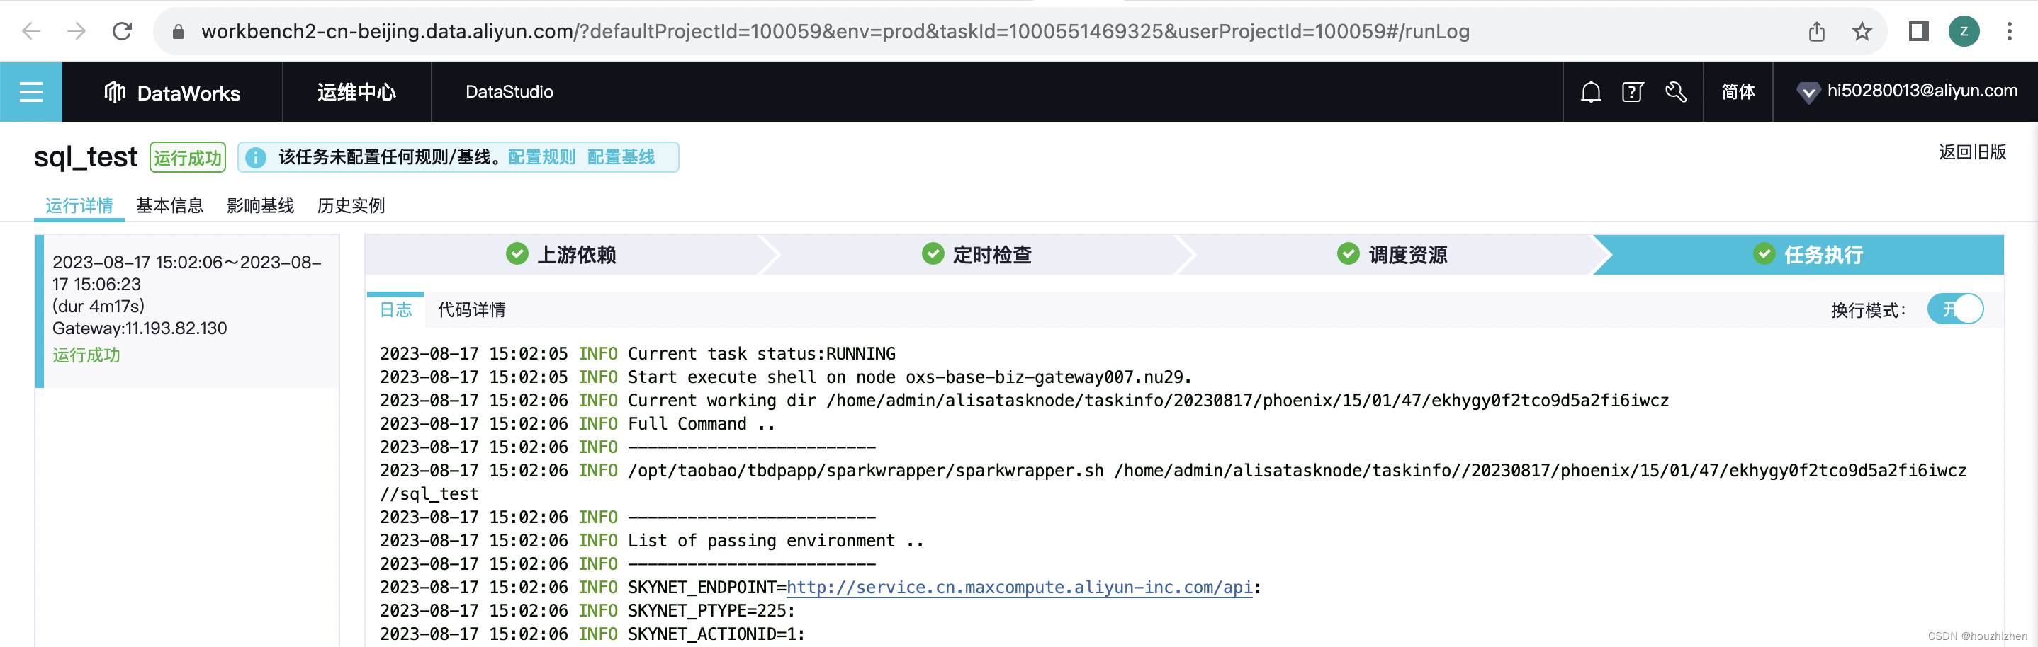Switch to the 代码详情 tab
Screen dimensions: 2038x647
click(x=471, y=309)
